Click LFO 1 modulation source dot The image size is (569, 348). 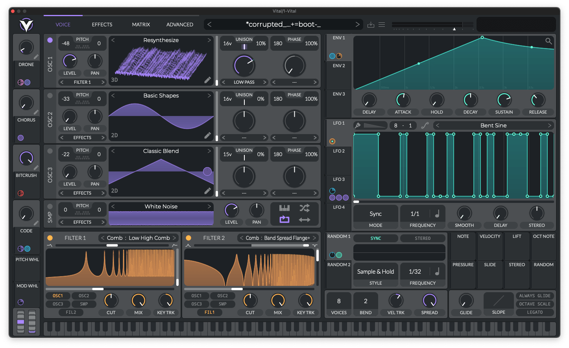(333, 141)
